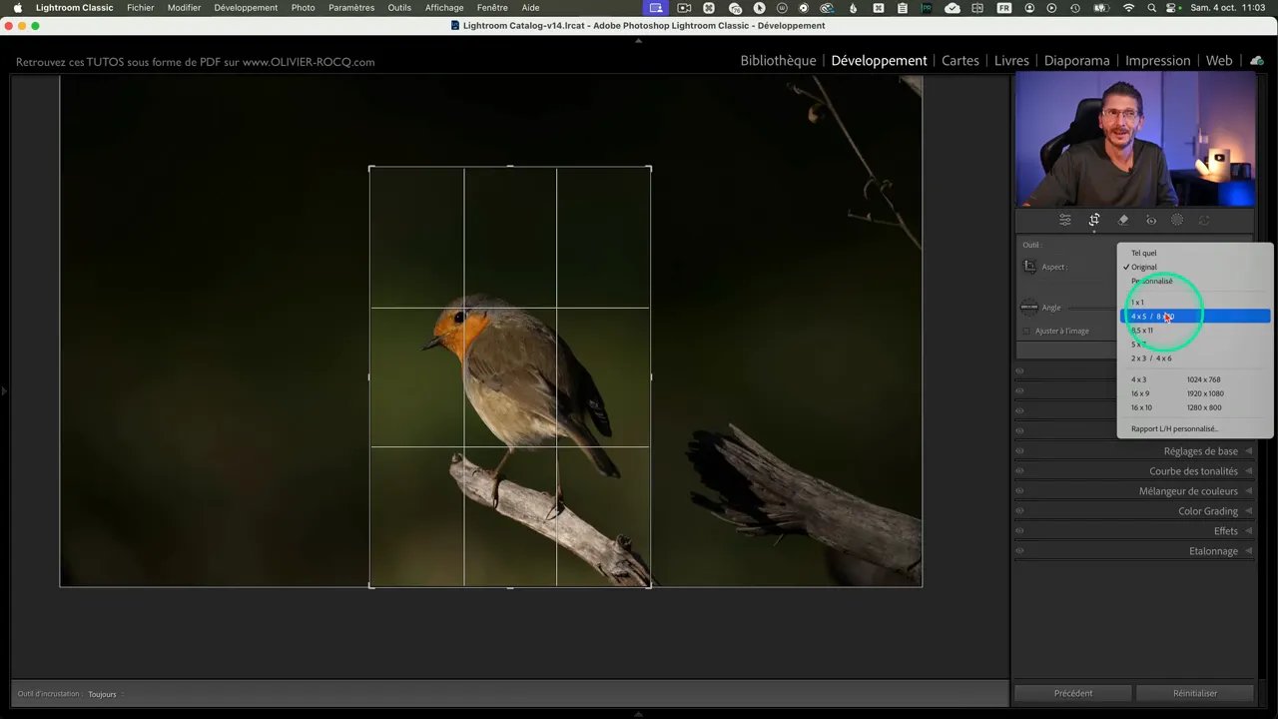Open macOS Spotlight search
Image resolution: width=1278 pixels, height=719 pixels.
click(x=1151, y=8)
